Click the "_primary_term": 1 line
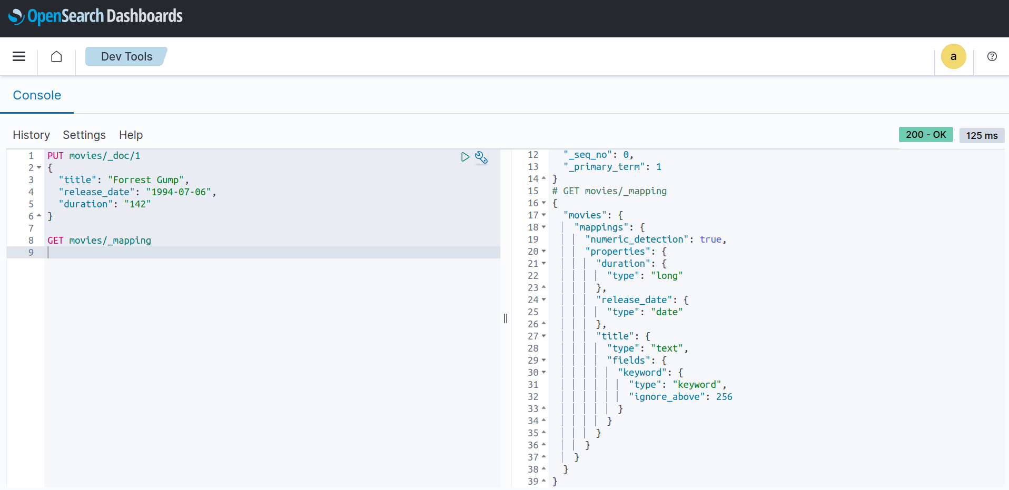1009x490 pixels. (x=612, y=167)
